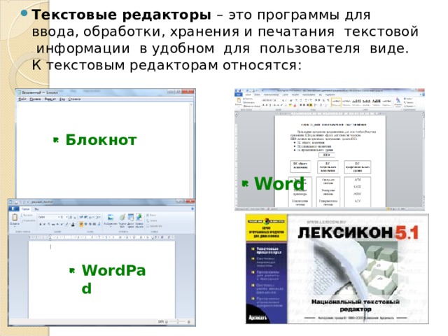This screenshot has height=336, width=448.
Task: Open the blue application menu button in the WordPad window
Action: (x=14, y=209)
